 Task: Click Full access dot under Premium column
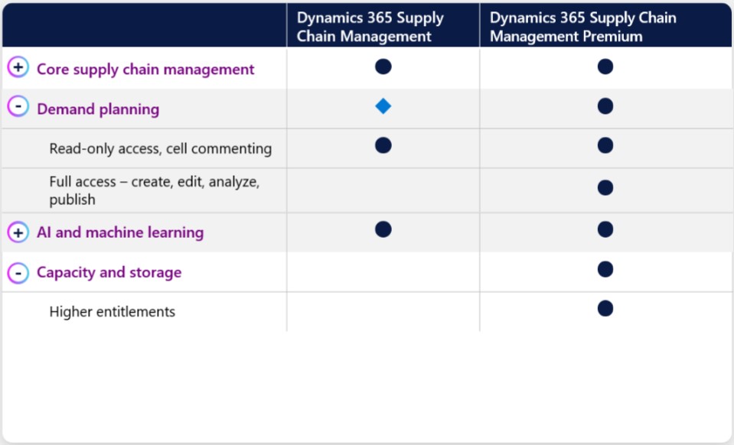[605, 187]
